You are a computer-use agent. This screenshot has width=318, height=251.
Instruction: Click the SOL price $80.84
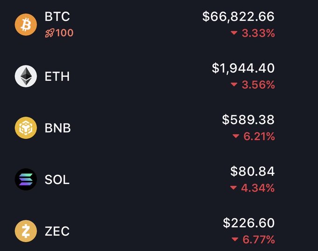[x=253, y=172]
